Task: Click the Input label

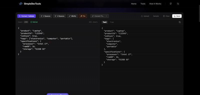Action: pos(20,22)
